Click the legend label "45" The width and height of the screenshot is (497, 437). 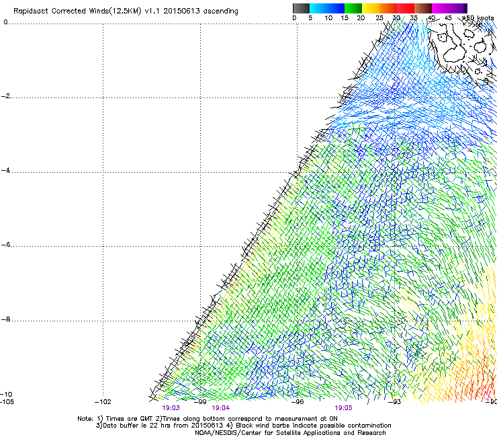(x=448, y=18)
